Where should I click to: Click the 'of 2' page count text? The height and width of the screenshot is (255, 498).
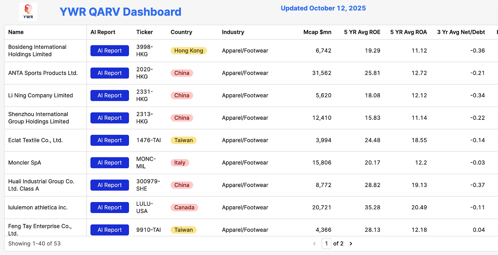338,243
